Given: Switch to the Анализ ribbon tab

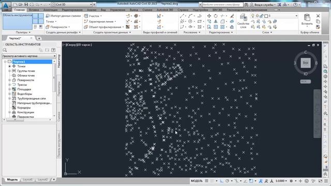Looking at the screenshot, I should pyautogui.click(x=92, y=10).
